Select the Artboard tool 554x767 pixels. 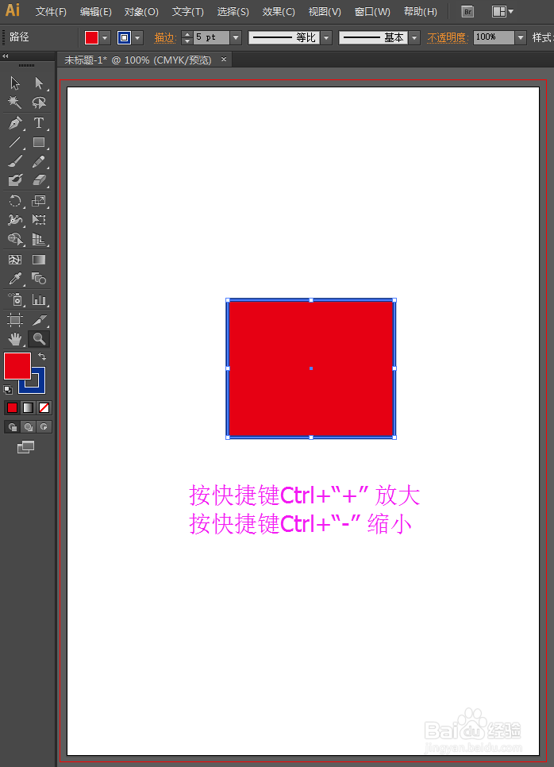pyautogui.click(x=15, y=320)
